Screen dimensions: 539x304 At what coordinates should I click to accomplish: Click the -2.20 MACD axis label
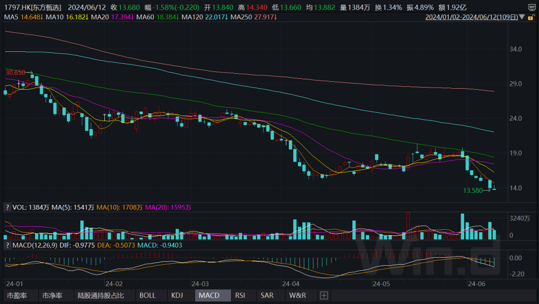(517, 274)
